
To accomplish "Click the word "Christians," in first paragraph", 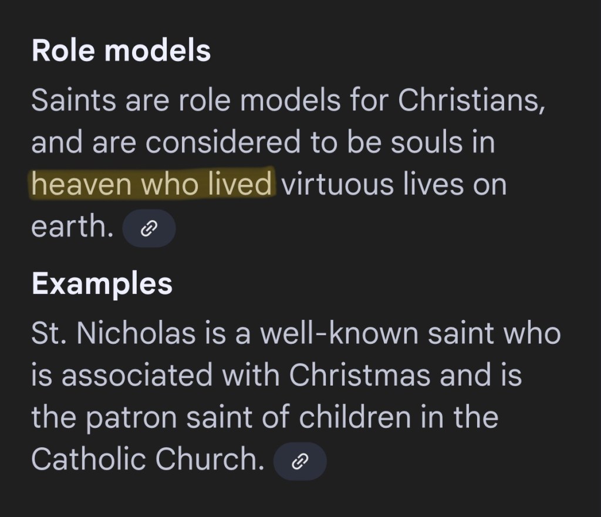I will point(471,102).
